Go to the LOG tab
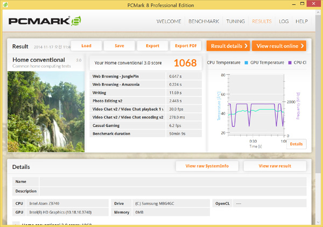323x227 pixels. [284, 22]
